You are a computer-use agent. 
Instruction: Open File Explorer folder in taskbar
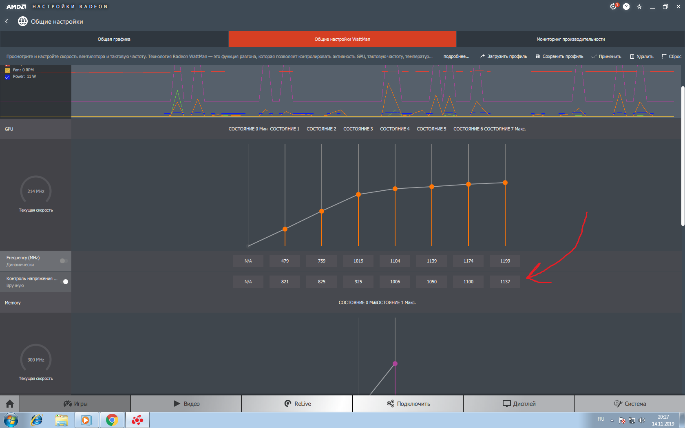click(x=62, y=420)
